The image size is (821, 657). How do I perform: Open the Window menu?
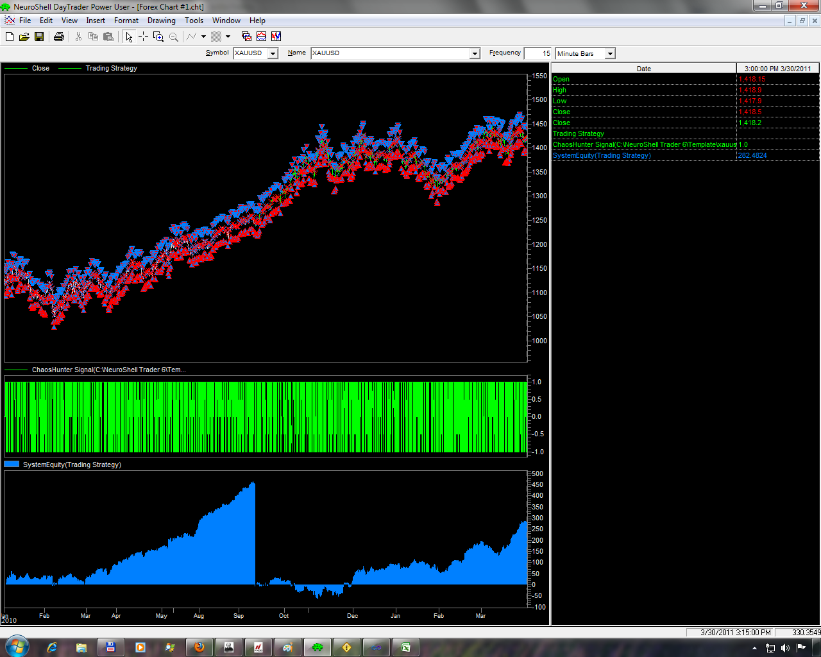point(226,21)
